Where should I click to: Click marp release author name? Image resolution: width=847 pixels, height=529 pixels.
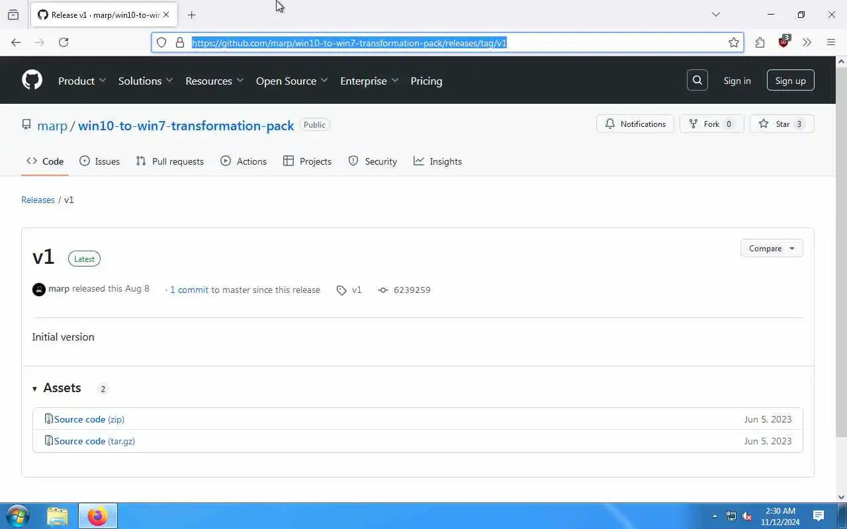pyautogui.click(x=59, y=289)
